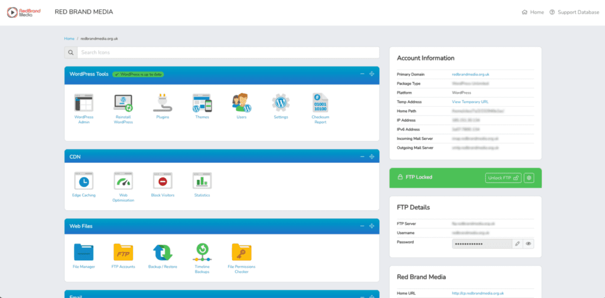The height and width of the screenshot is (298, 605).
Task: Collapse the WordPress Tools panel
Action: (362, 74)
